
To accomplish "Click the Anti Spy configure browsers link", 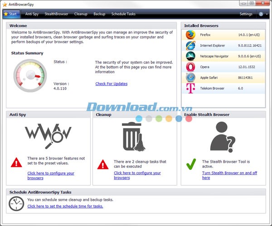I will coord(51,175).
